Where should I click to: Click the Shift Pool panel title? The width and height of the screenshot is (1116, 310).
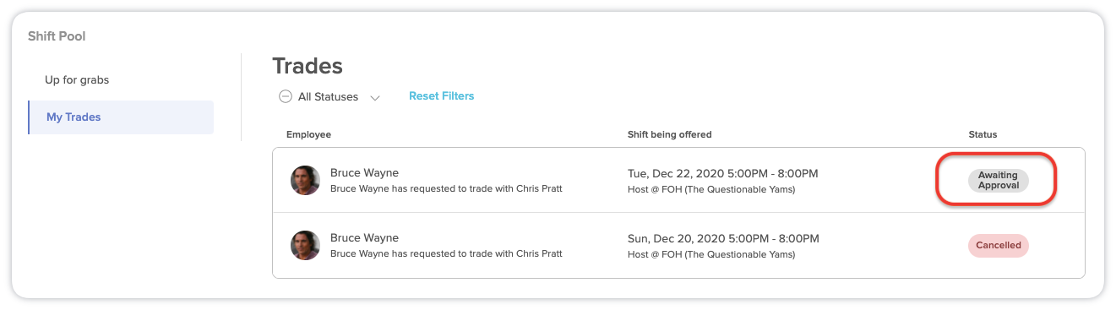coord(57,36)
